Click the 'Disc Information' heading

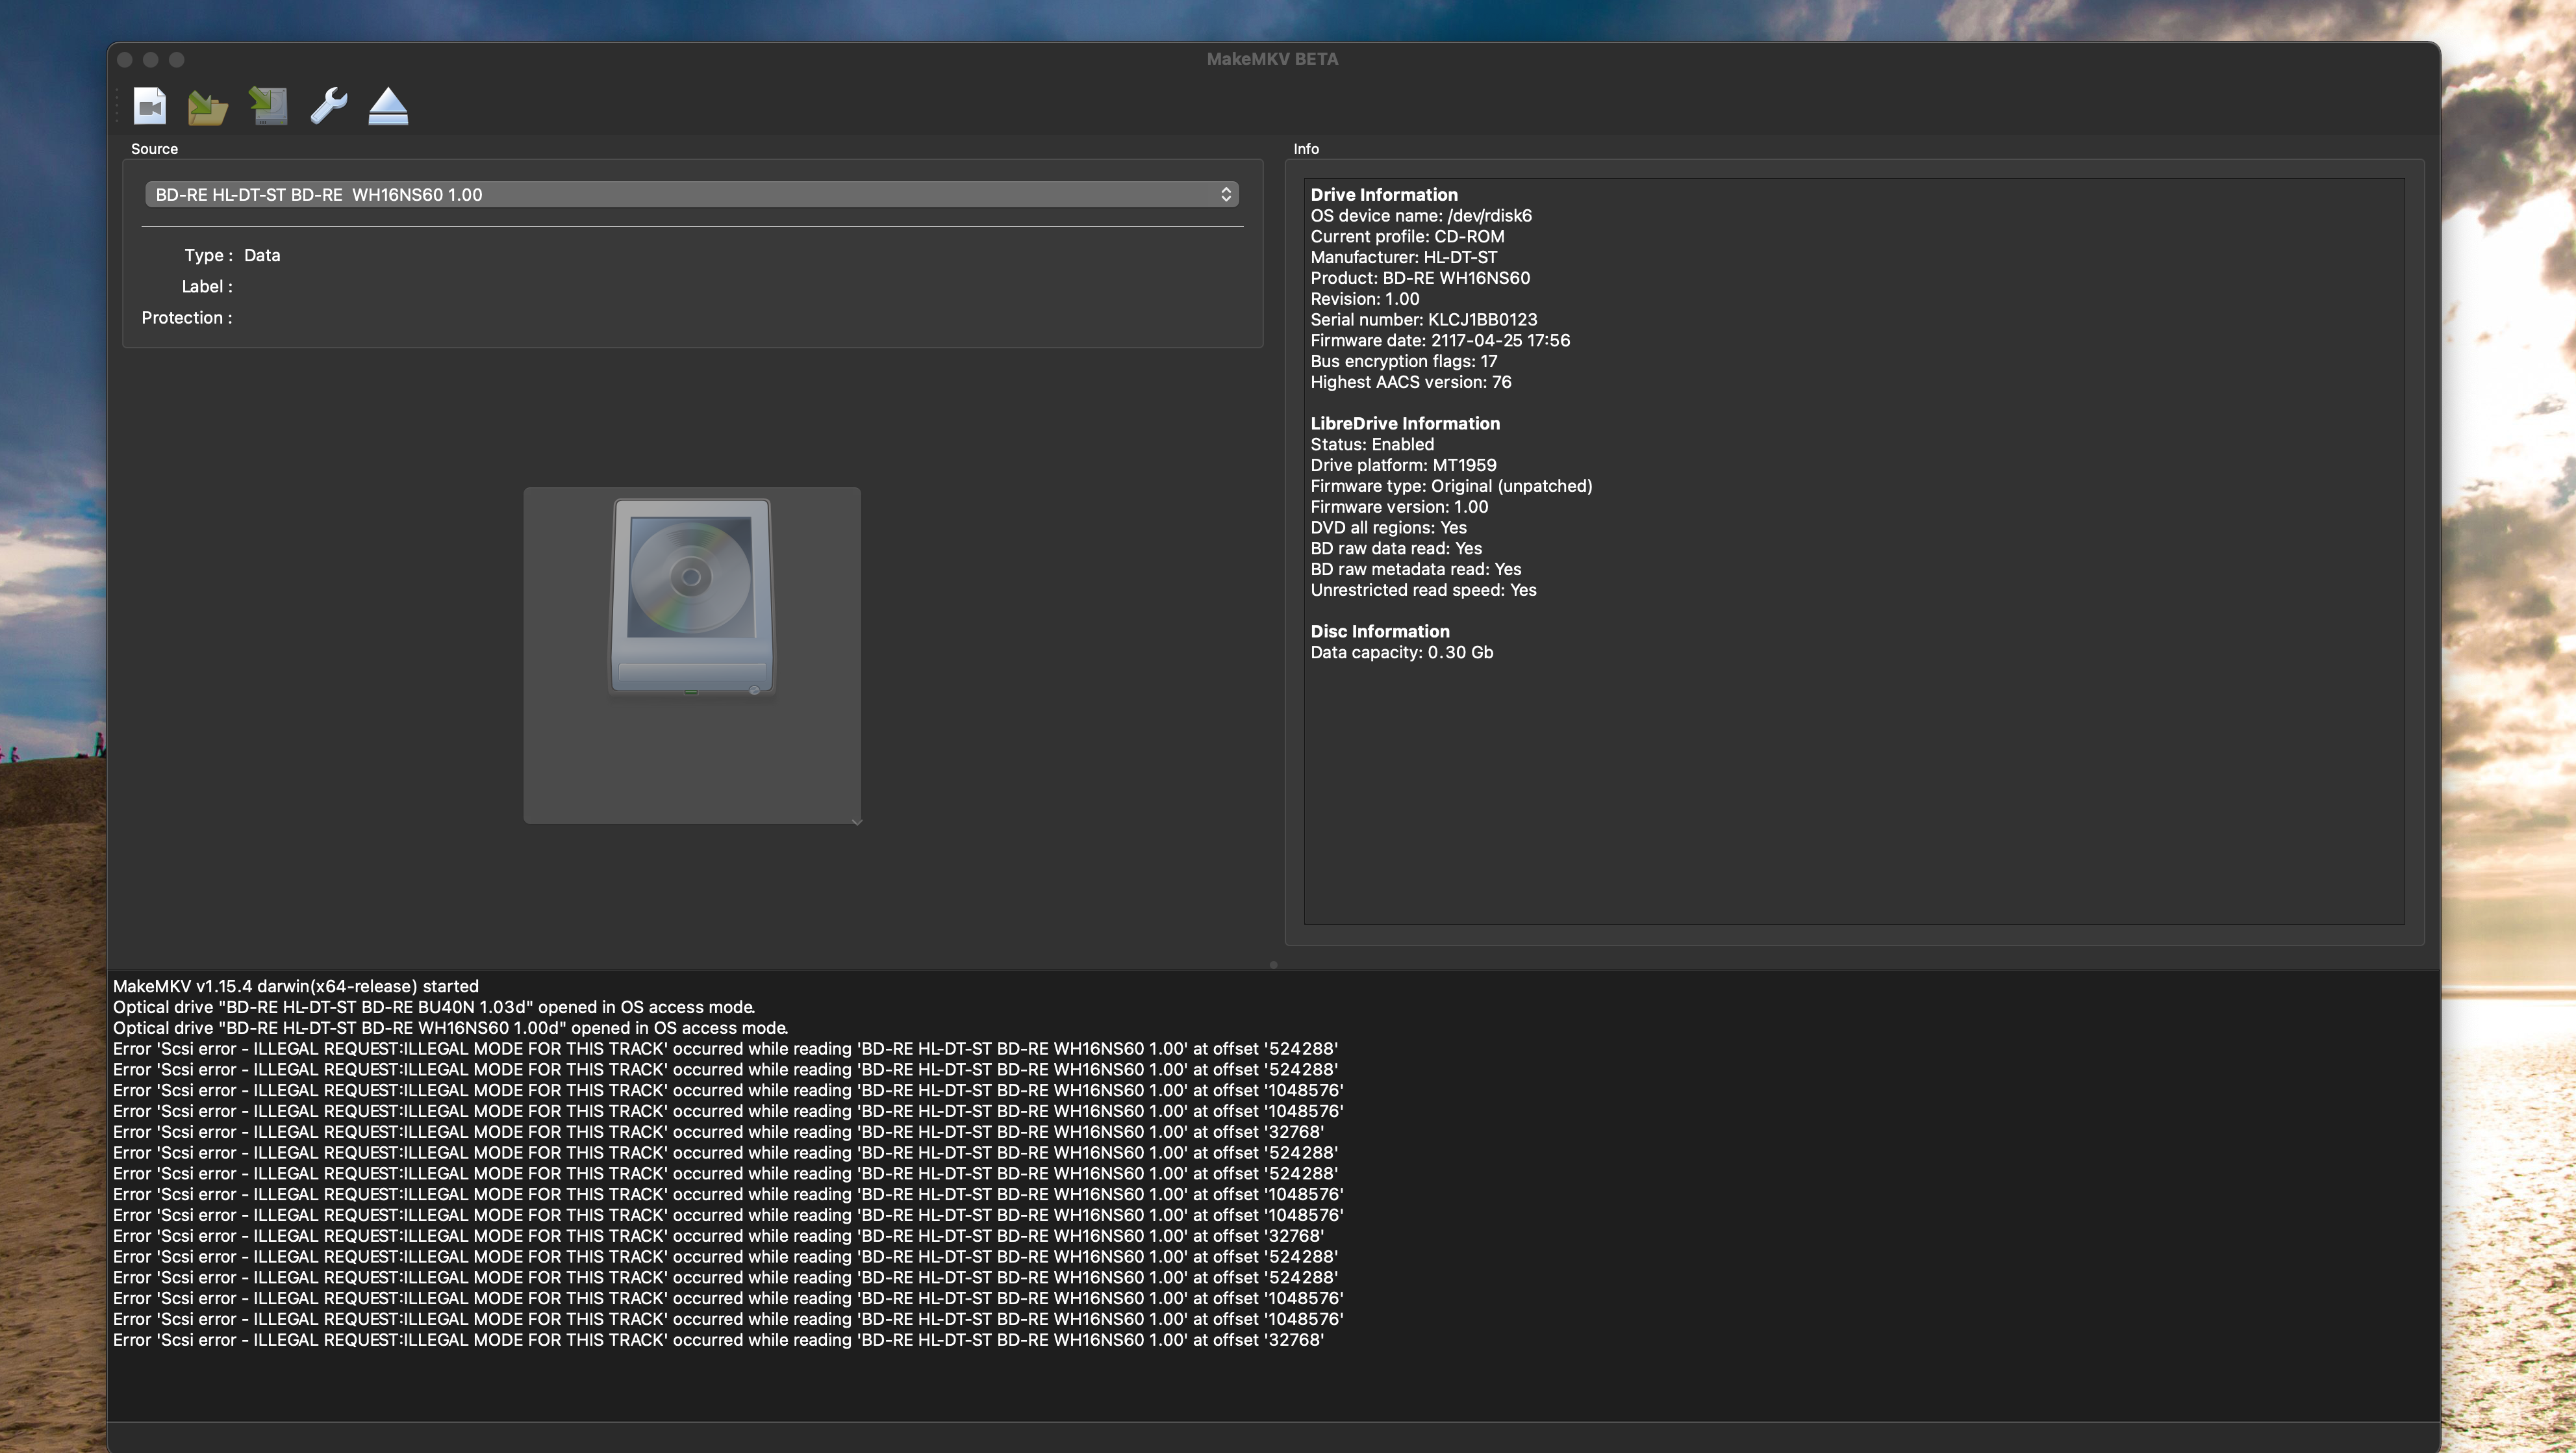[1380, 632]
